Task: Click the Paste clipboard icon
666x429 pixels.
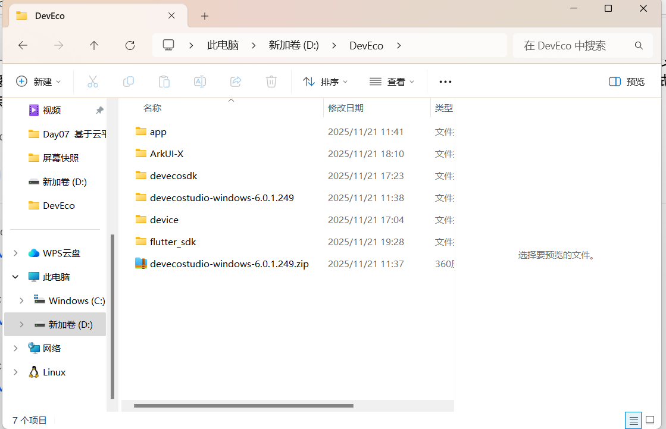Action: [164, 82]
